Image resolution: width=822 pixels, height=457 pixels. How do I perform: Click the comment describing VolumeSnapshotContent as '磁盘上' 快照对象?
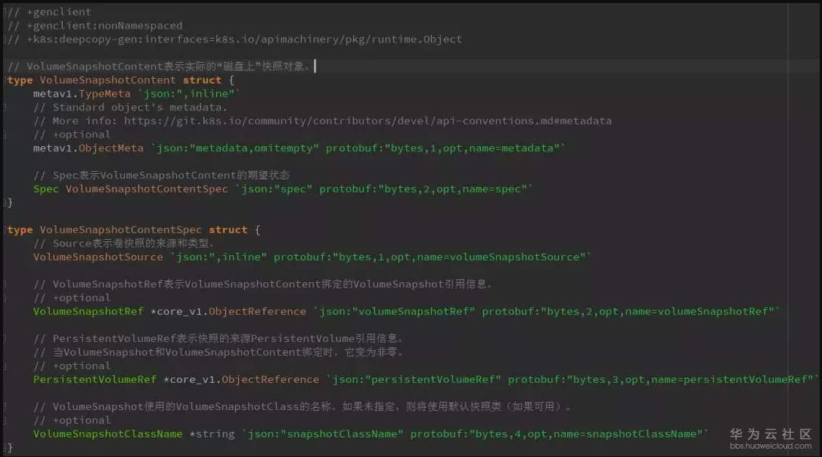click(x=159, y=66)
